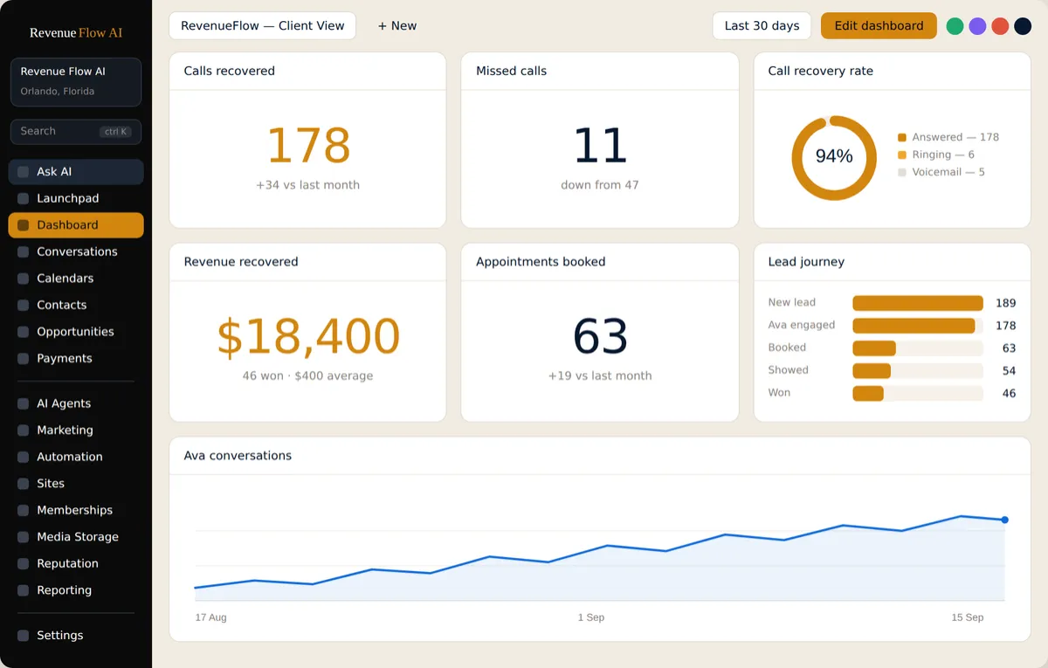Screen dimensions: 1048x668
Task: Click the $18,400 revenue value
Action: [x=307, y=337]
